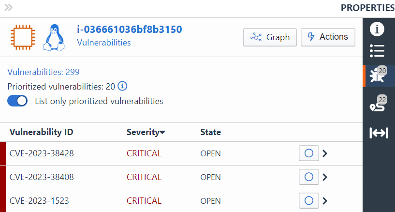
Task: Open the attack paths sidebar icon
Action: (x=378, y=104)
